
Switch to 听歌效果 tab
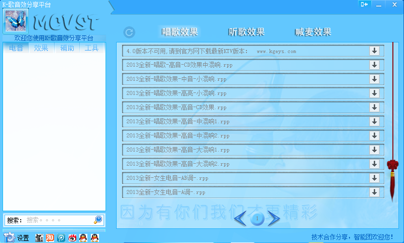tap(246, 32)
